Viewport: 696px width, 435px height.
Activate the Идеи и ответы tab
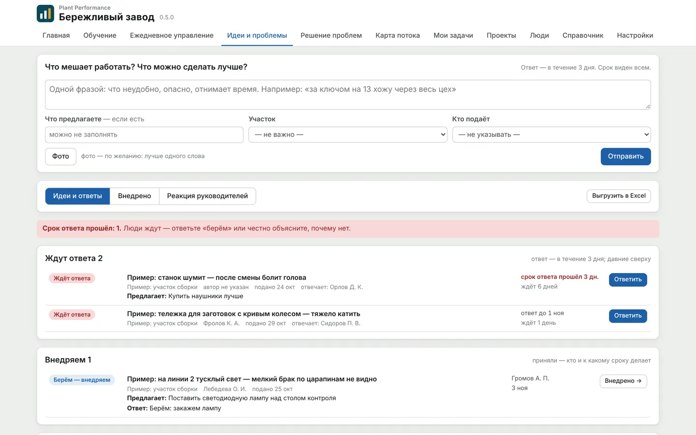[x=77, y=196]
